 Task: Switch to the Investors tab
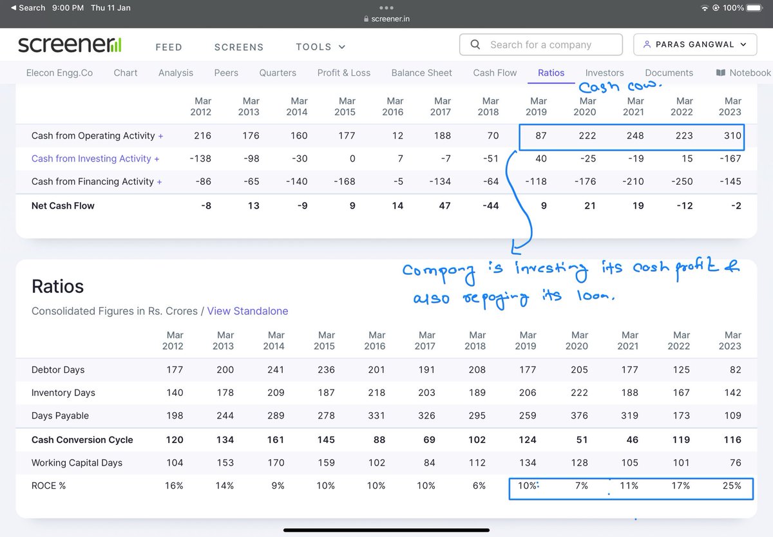(605, 73)
